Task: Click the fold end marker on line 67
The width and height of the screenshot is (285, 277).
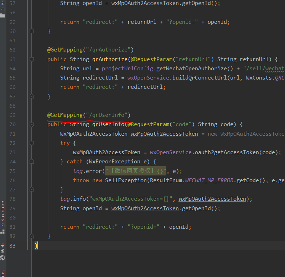Action: coord(32,96)
